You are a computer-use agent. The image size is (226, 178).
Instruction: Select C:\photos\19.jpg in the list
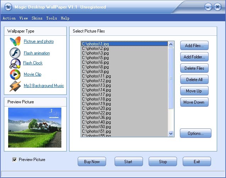(x=125, y=104)
